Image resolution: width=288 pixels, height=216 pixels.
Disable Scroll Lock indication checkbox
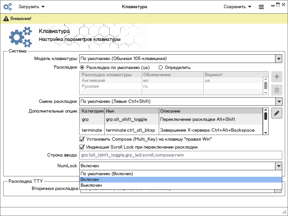82,147
